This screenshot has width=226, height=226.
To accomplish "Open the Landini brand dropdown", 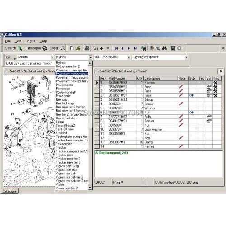I will coord(52,57).
